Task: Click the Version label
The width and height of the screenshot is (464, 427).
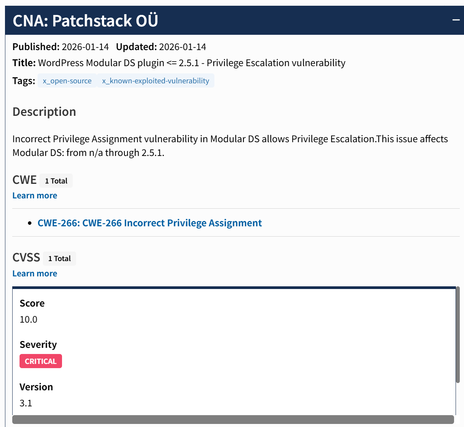Action: [x=36, y=387]
